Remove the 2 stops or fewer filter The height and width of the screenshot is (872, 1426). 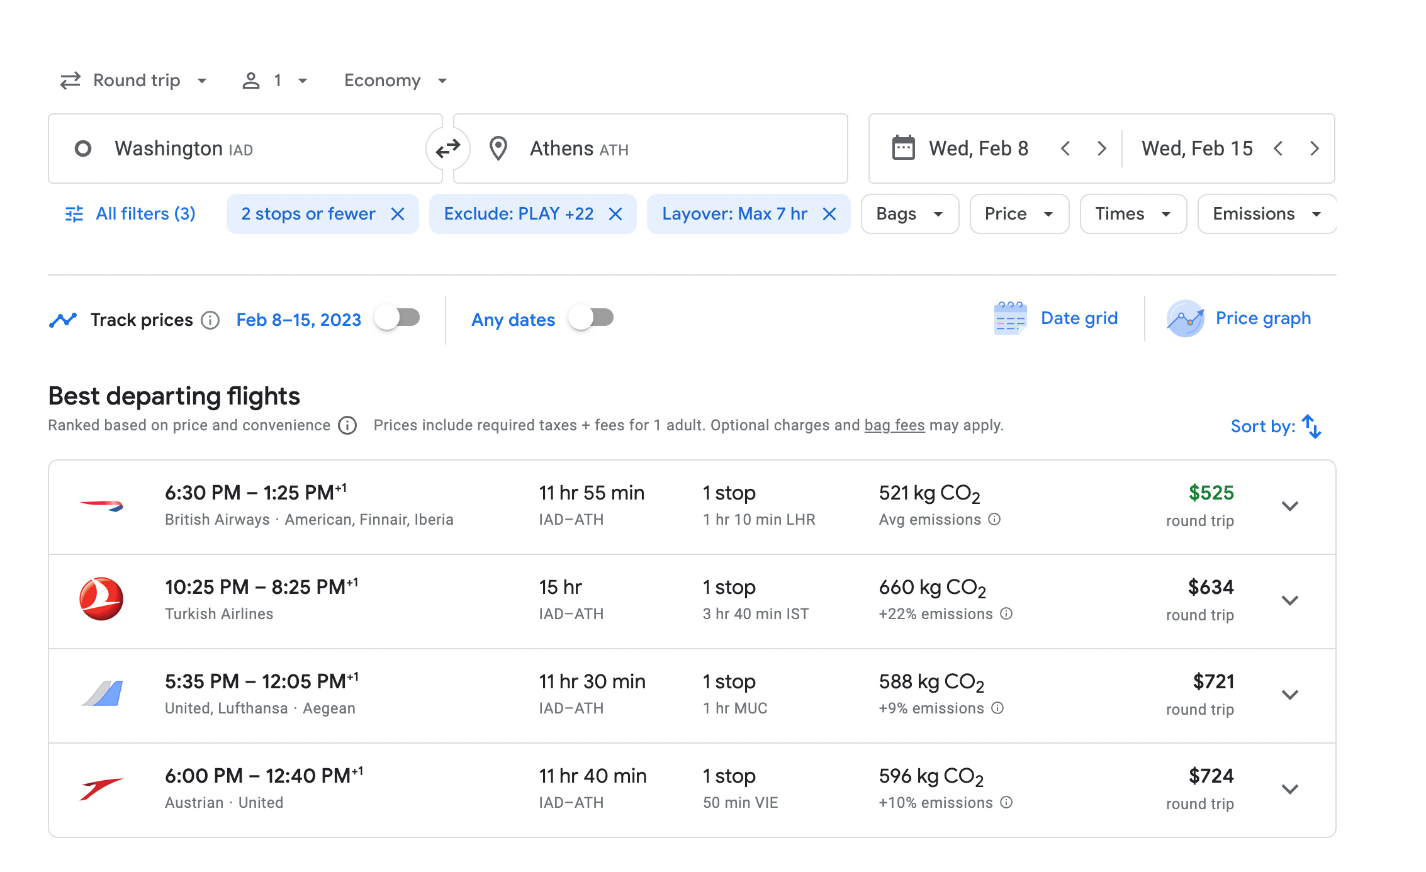click(398, 214)
